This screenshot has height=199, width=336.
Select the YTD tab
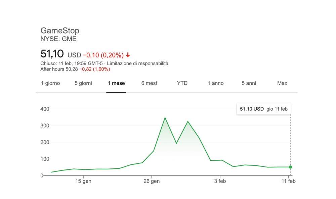click(x=182, y=83)
